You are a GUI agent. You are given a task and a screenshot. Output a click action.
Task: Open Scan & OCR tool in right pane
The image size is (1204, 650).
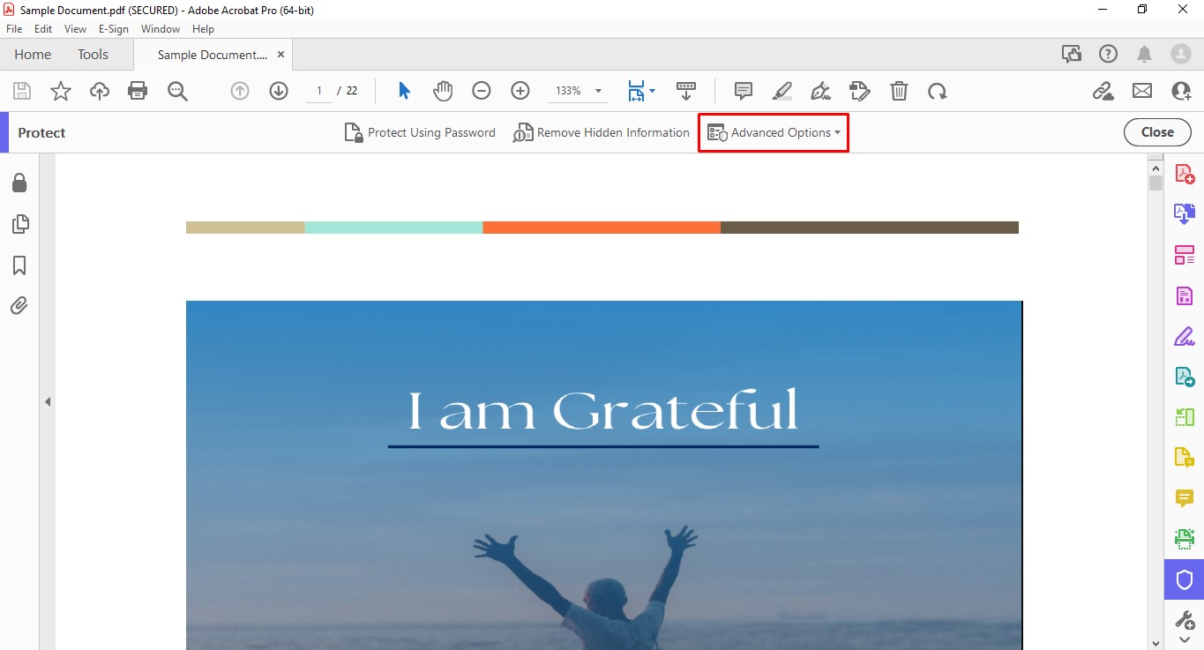point(1184,538)
